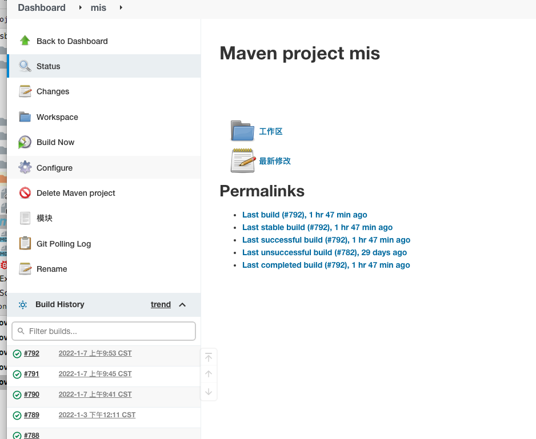Open Last stable build (#792) permalink
Viewport: 536px width, 439px height.
[317, 227]
